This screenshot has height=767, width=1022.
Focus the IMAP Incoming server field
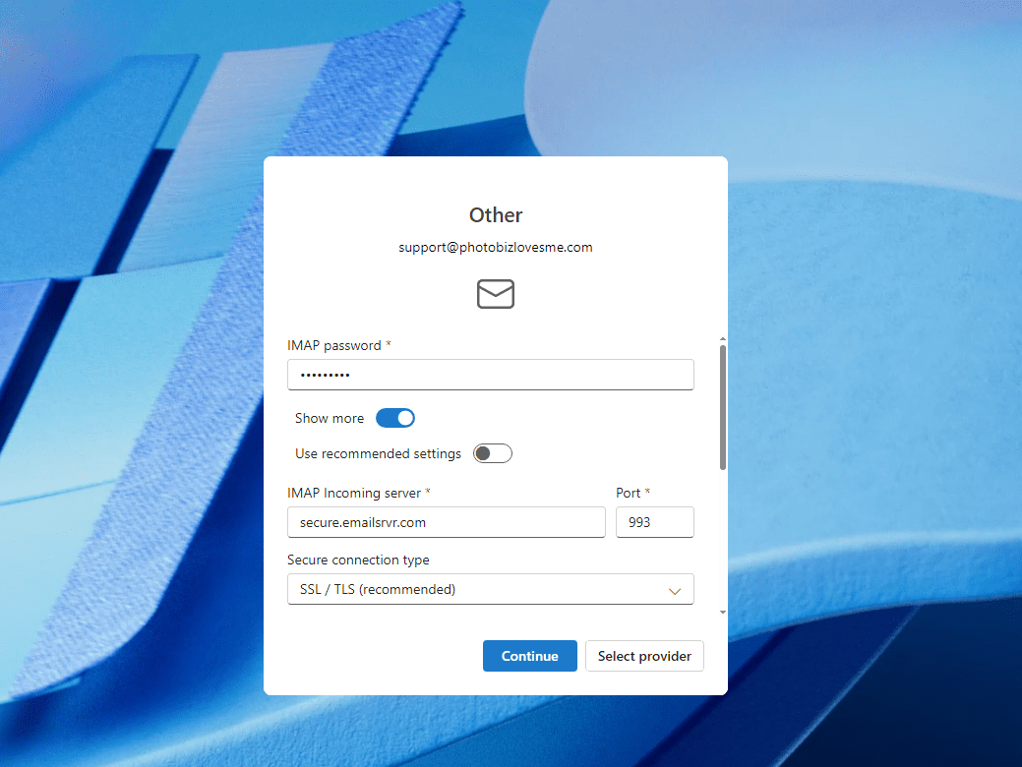pyautogui.click(x=446, y=522)
